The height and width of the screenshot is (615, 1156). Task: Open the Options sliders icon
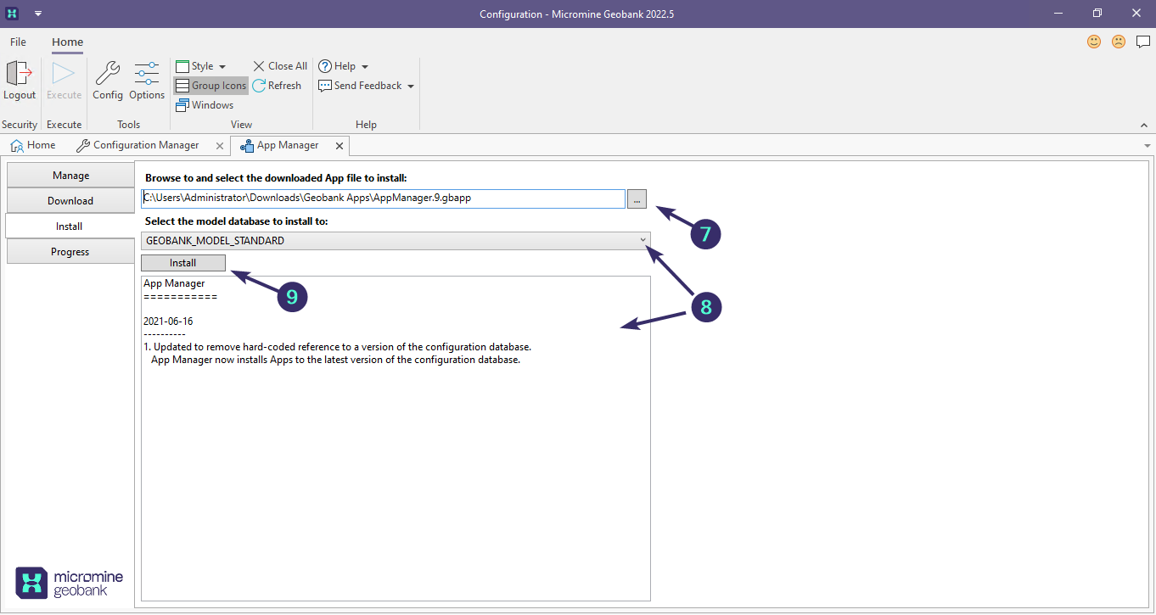coord(147,75)
